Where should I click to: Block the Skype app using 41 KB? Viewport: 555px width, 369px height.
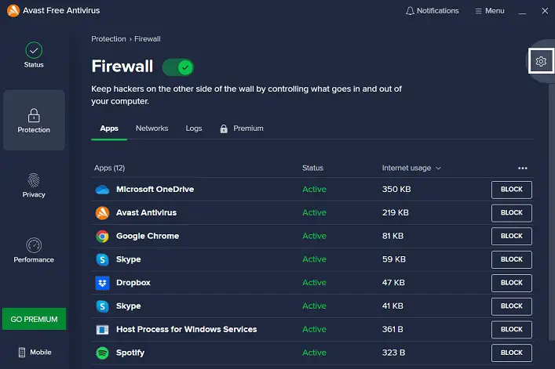point(512,306)
